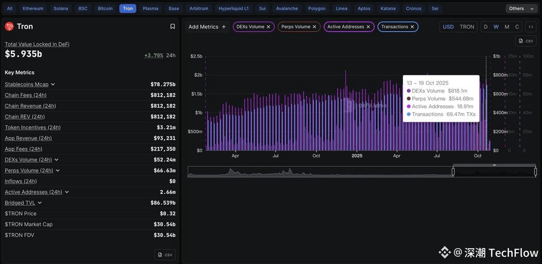
Task: Switch chart denomination to TRON
Action: pyautogui.click(x=467, y=27)
